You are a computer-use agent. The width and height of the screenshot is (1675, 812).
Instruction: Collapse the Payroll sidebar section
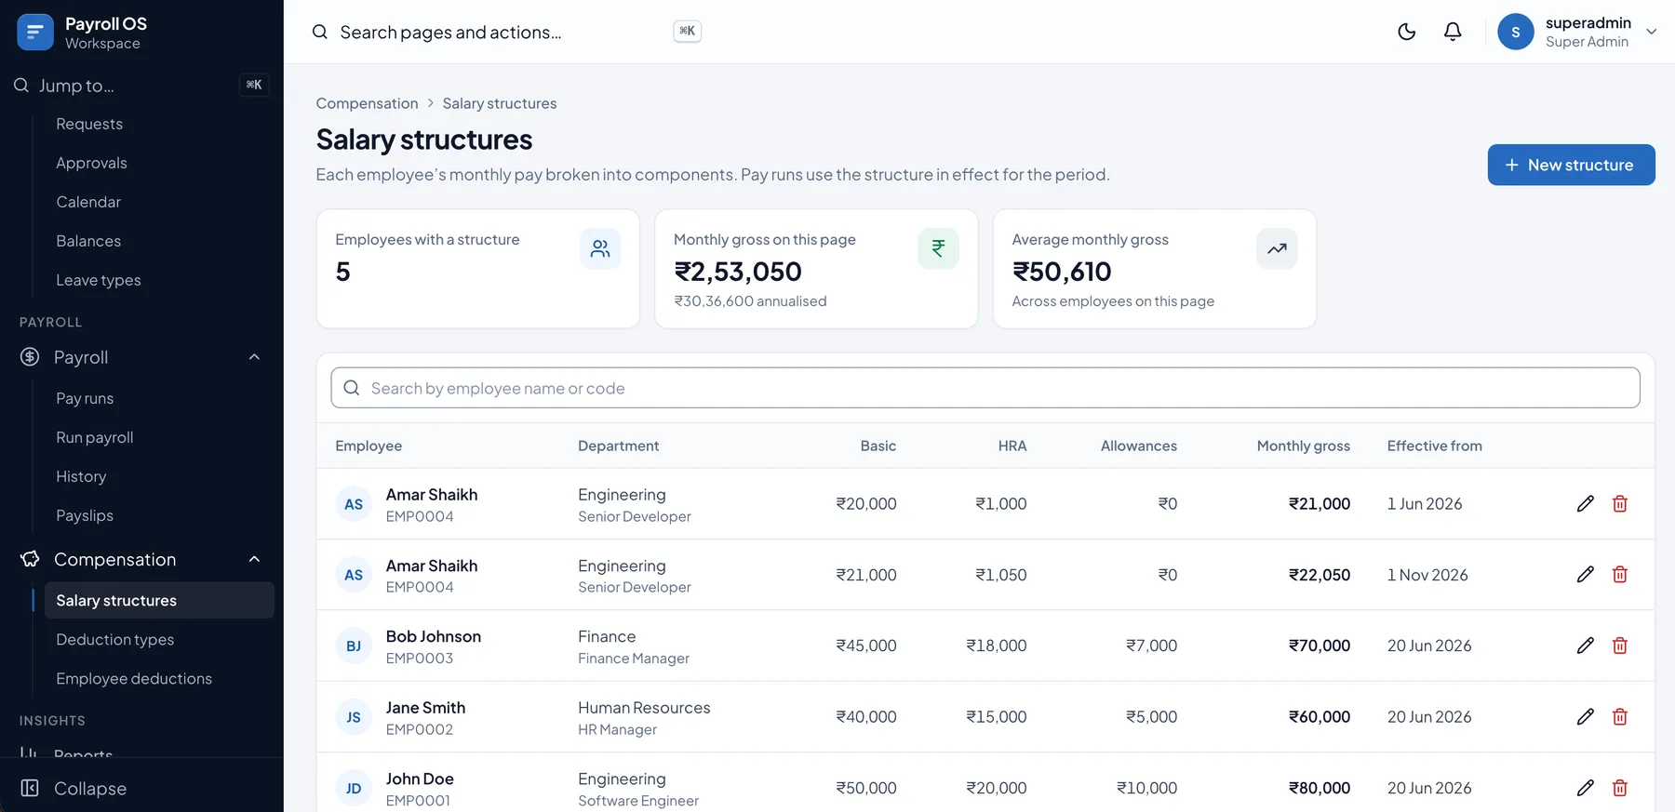click(x=254, y=357)
